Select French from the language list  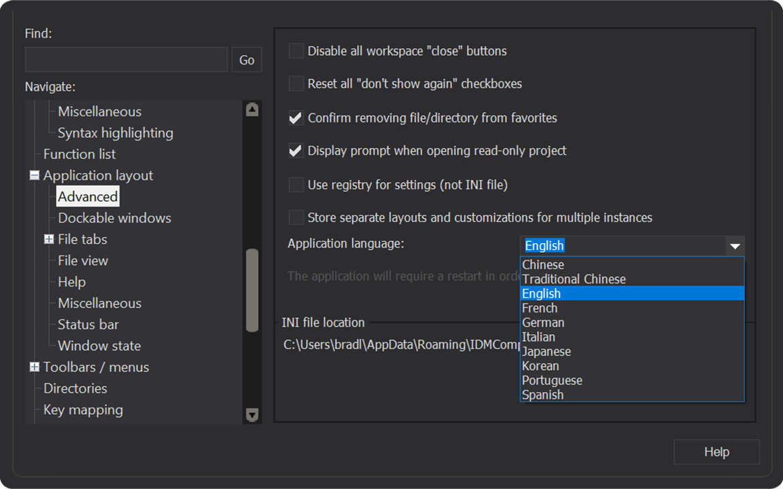click(x=540, y=308)
